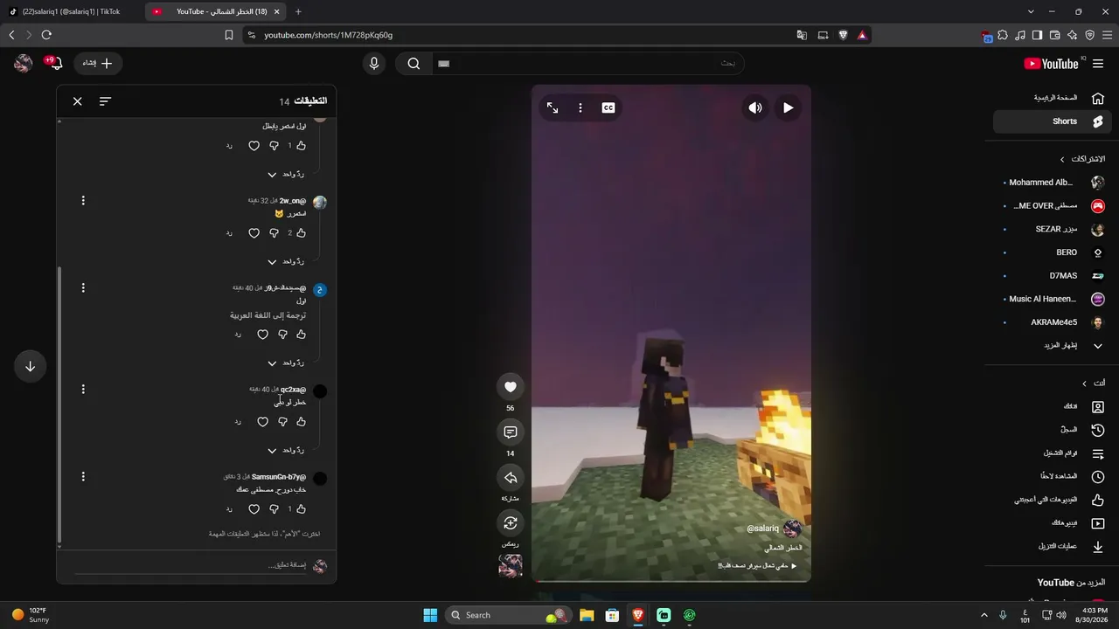The height and width of the screenshot is (629, 1119).
Task: Expand the one reply under @2w_on's comment
Action: pos(286,261)
